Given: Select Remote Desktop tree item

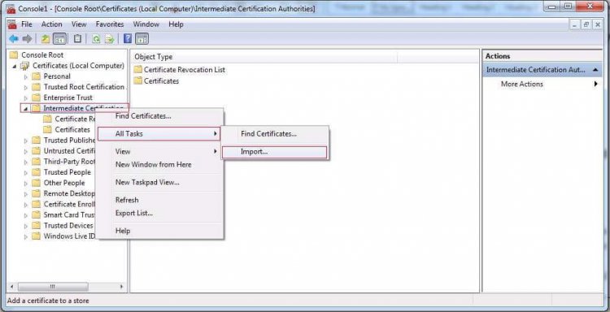Looking at the screenshot, I should [68, 193].
